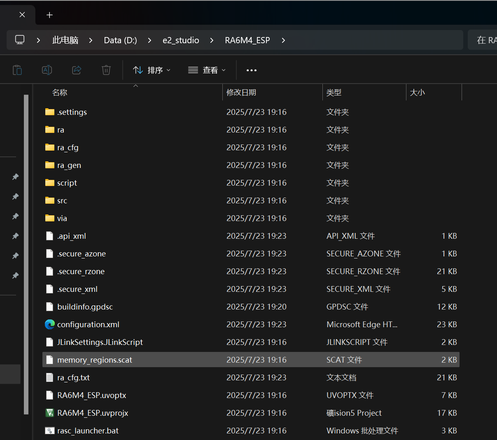This screenshot has width=497, height=440.
Task: Expand the chevron after 此电脑 in address bar
Action: [91, 40]
